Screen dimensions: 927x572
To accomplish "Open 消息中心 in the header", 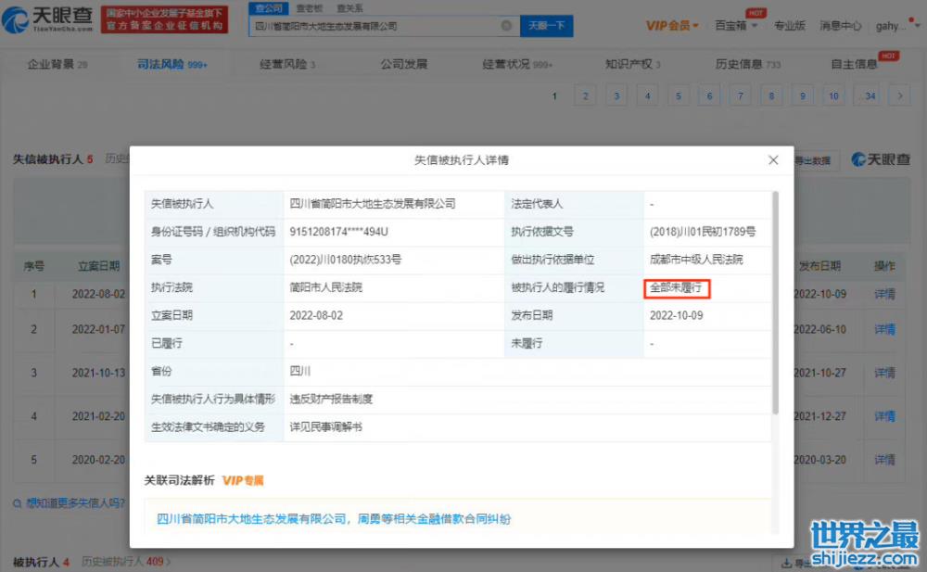I will pyautogui.click(x=841, y=26).
